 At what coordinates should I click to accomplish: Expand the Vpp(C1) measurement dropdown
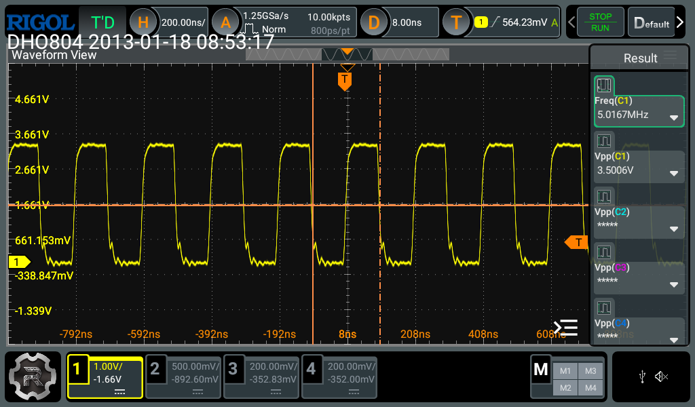tap(674, 173)
